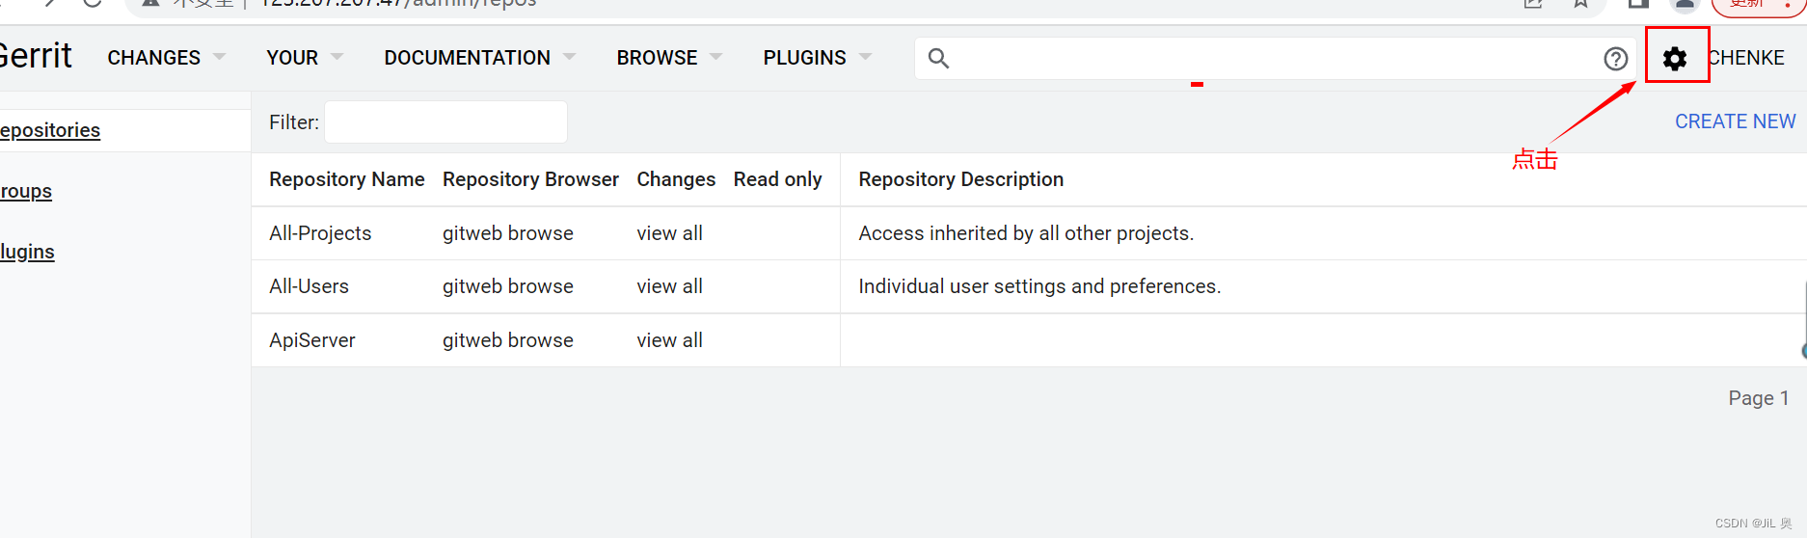Open the YOUR dropdown menu
This screenshot has width=1807, height=538.
pyautogui.click(x=304, y=58)
